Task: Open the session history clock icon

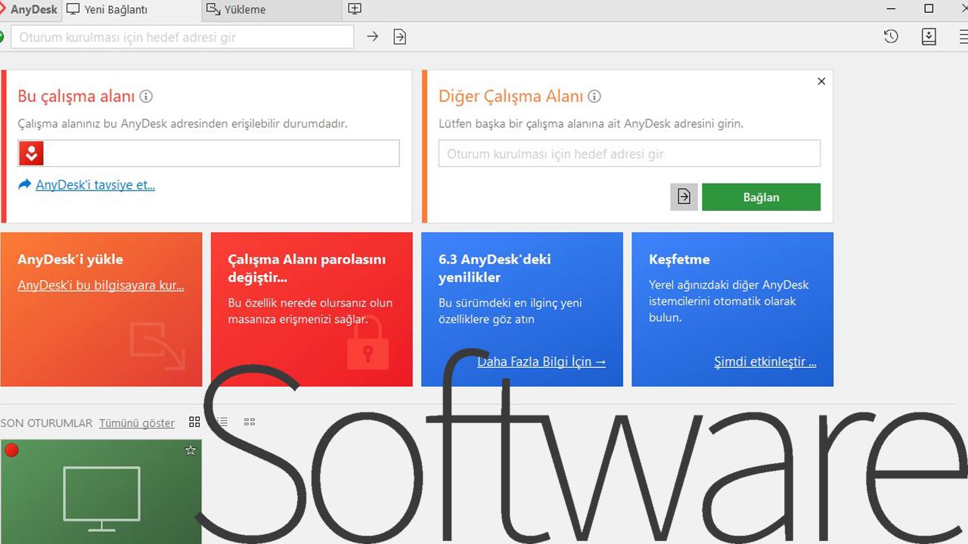Action: click(x=891, y=36)
